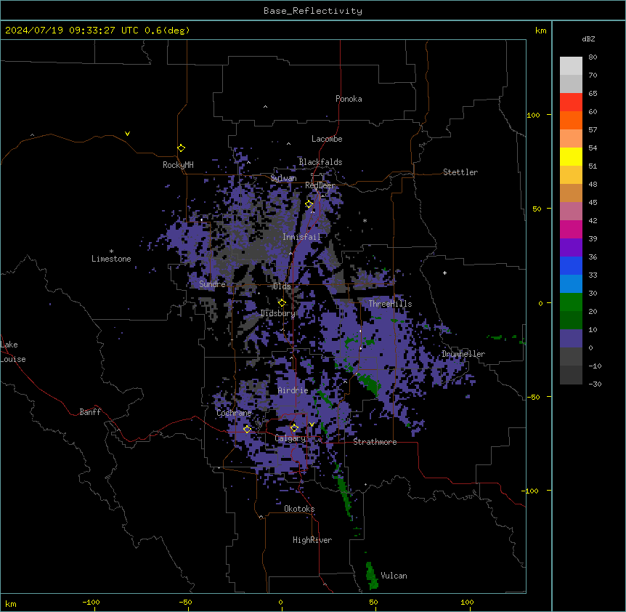Select the dark orange 57-60 dBZ swatch

(x=571, y=120)
